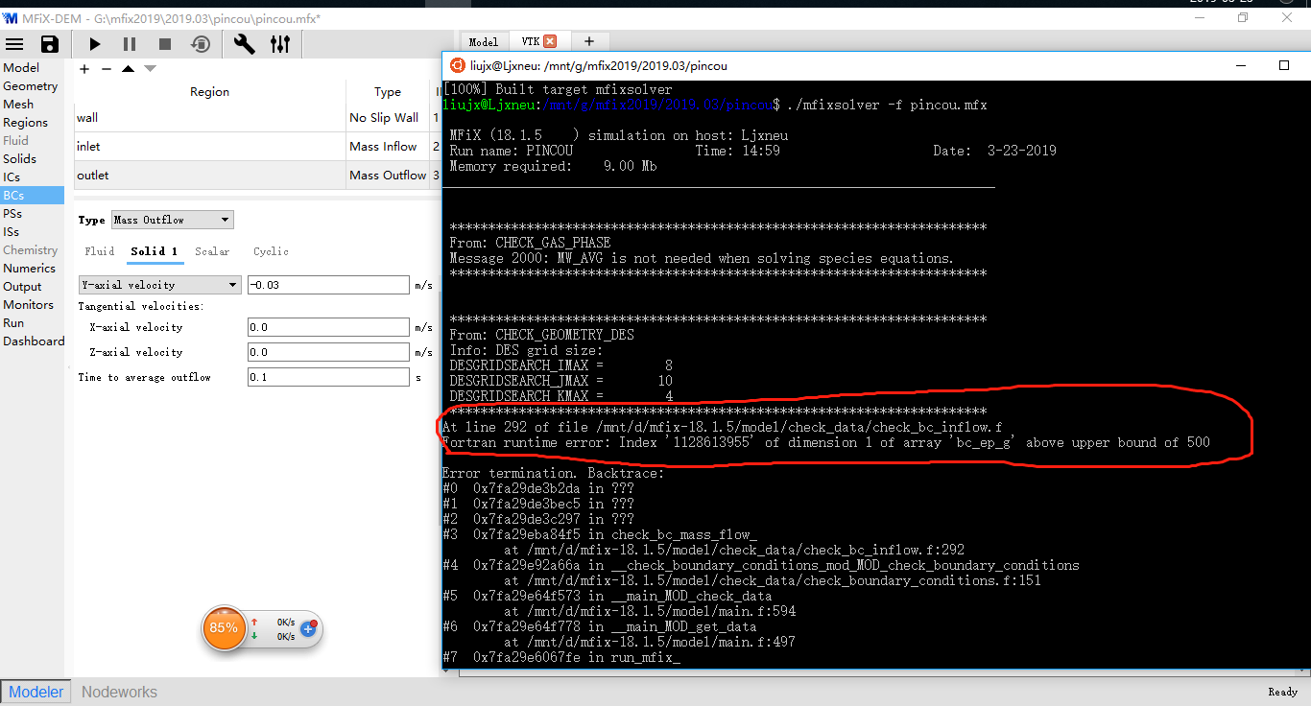
Task: Switch to the Fluid sub-tab
Action: (100, 251)
